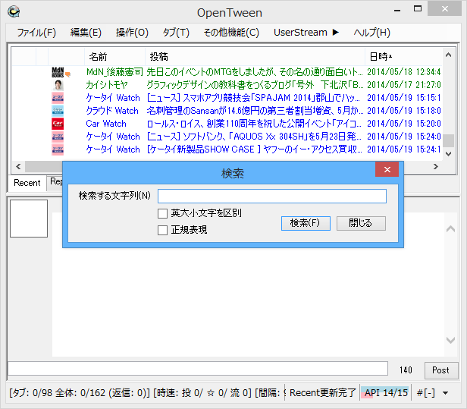Viewport: 467px width, 409px height.
Task: Close the 検索 dialog with the red X
Action: [x=387, y=169]
